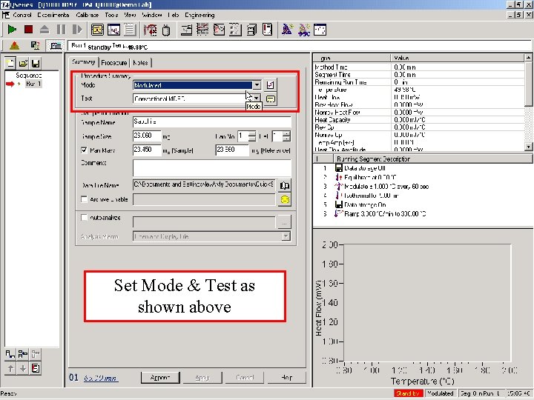Click the highlighted third icon on second toolbar
The height and width of the screenshot is (400, 534).
point(56,46)
